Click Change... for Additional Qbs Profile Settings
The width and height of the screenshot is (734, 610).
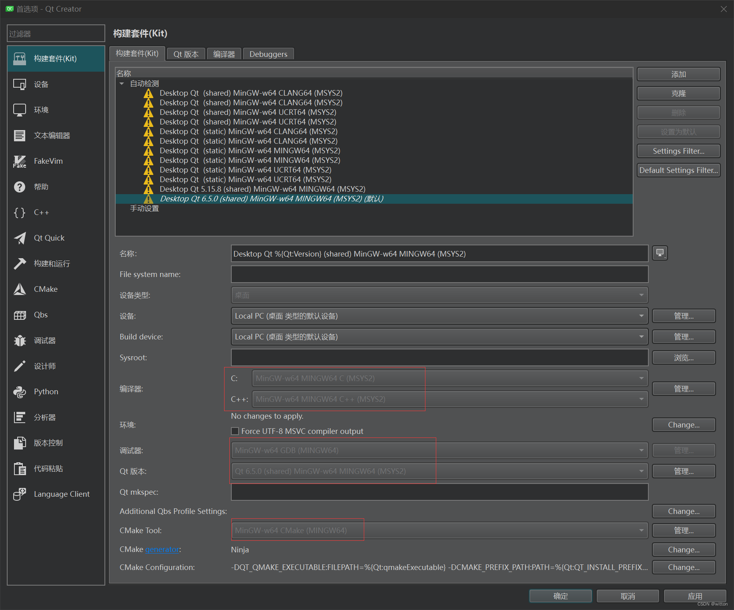point(684,512)
